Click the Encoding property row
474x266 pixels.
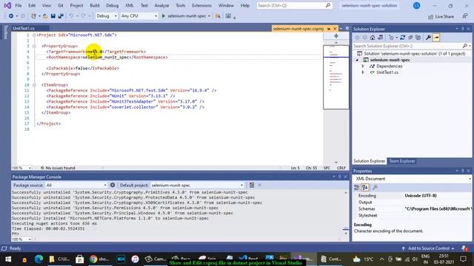point(413,196)
